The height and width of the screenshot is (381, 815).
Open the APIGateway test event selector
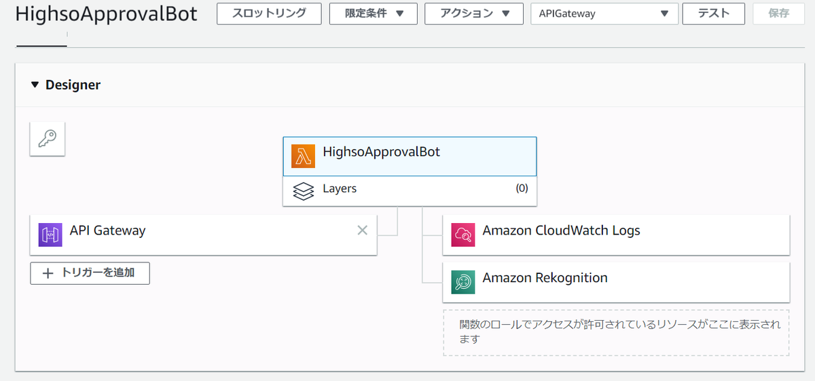[x=604, y=14]
